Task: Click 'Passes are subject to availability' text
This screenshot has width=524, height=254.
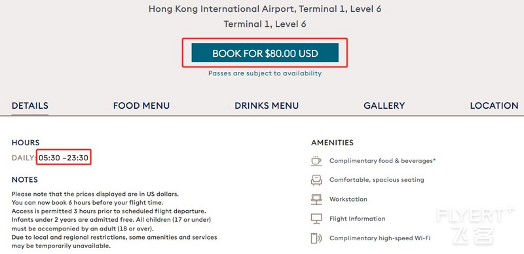Action: [x=265, y=73]
